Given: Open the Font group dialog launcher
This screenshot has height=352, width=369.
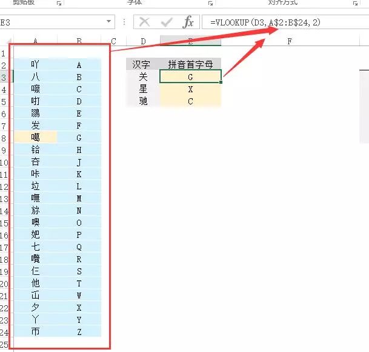Looking at the screenshot, I should coord(211,3).
